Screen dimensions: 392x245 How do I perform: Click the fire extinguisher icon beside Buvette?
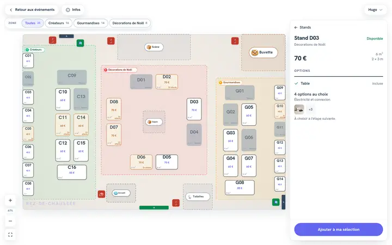coord(235,41)
